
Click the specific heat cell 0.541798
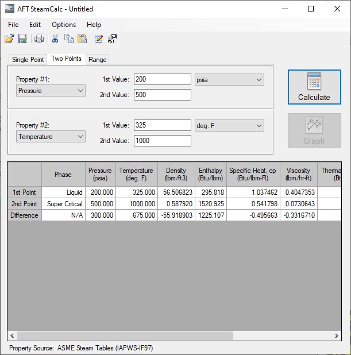(253, 204)
